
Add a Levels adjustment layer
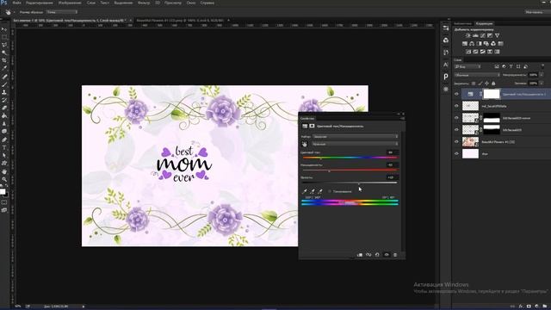tap(475, 35)
